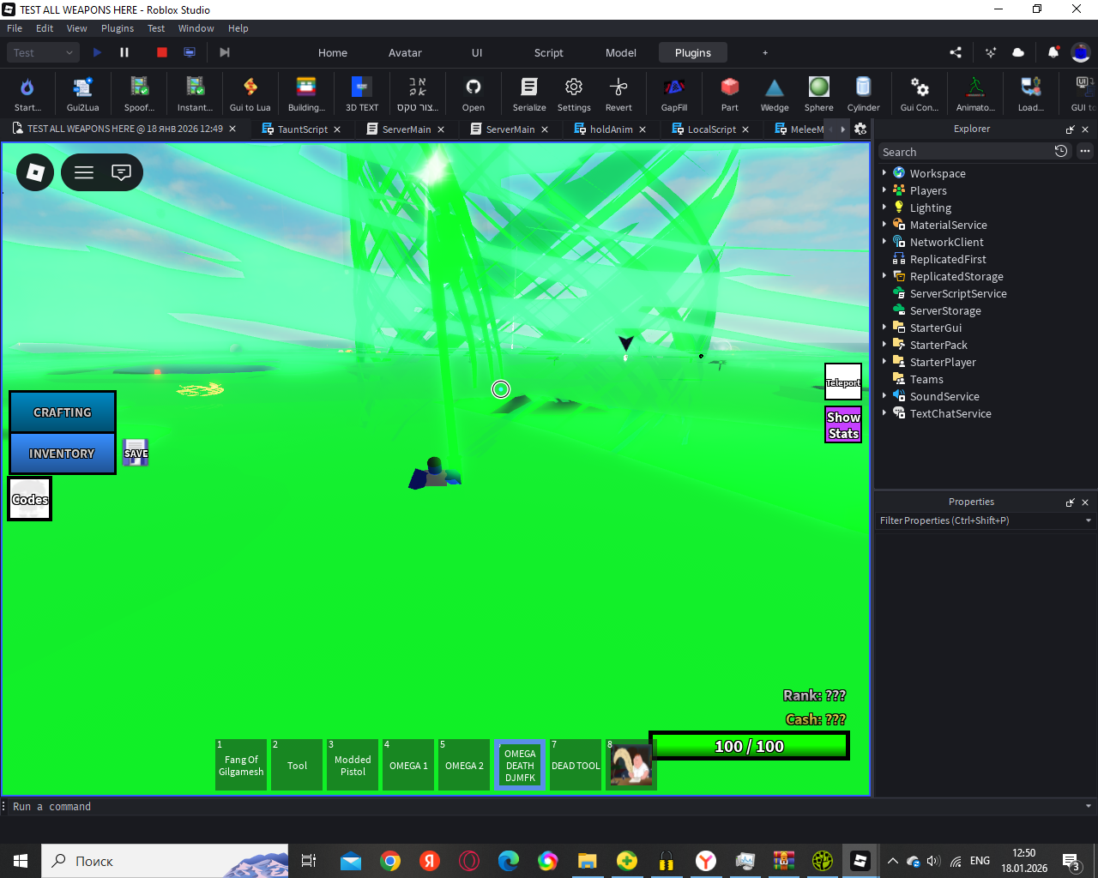The height and width of the screenshot is (878, 1098).
Task: Select DEAD TOOL hotbar slot
Action: point(576,765)
